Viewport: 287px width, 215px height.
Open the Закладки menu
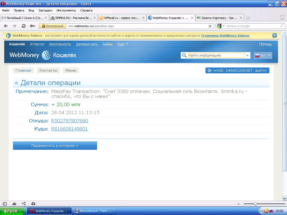tap(45, 10)
